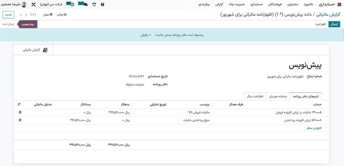Go to گزارش مالیاتی breadcrumb
This screenshot has height=166, width=344.
pyautogui.click(x=328, y=15)
